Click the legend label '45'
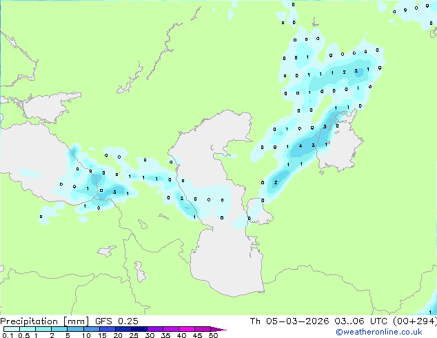 point(197,335)
